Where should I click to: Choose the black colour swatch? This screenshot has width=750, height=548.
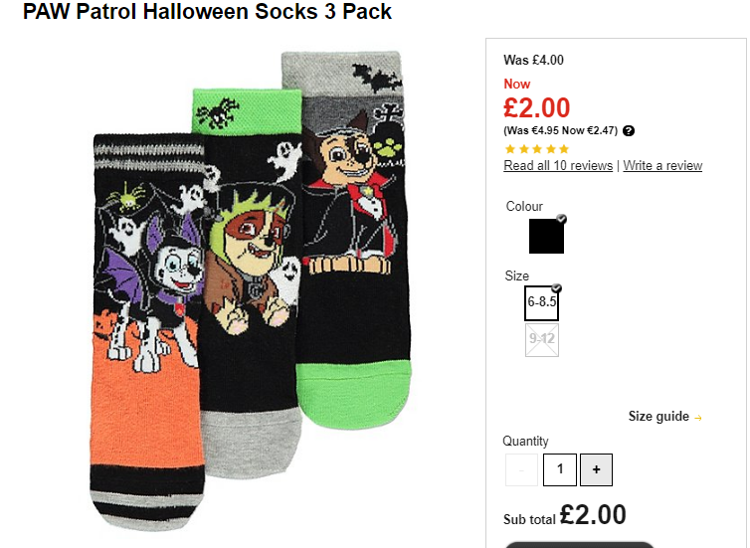546,237
